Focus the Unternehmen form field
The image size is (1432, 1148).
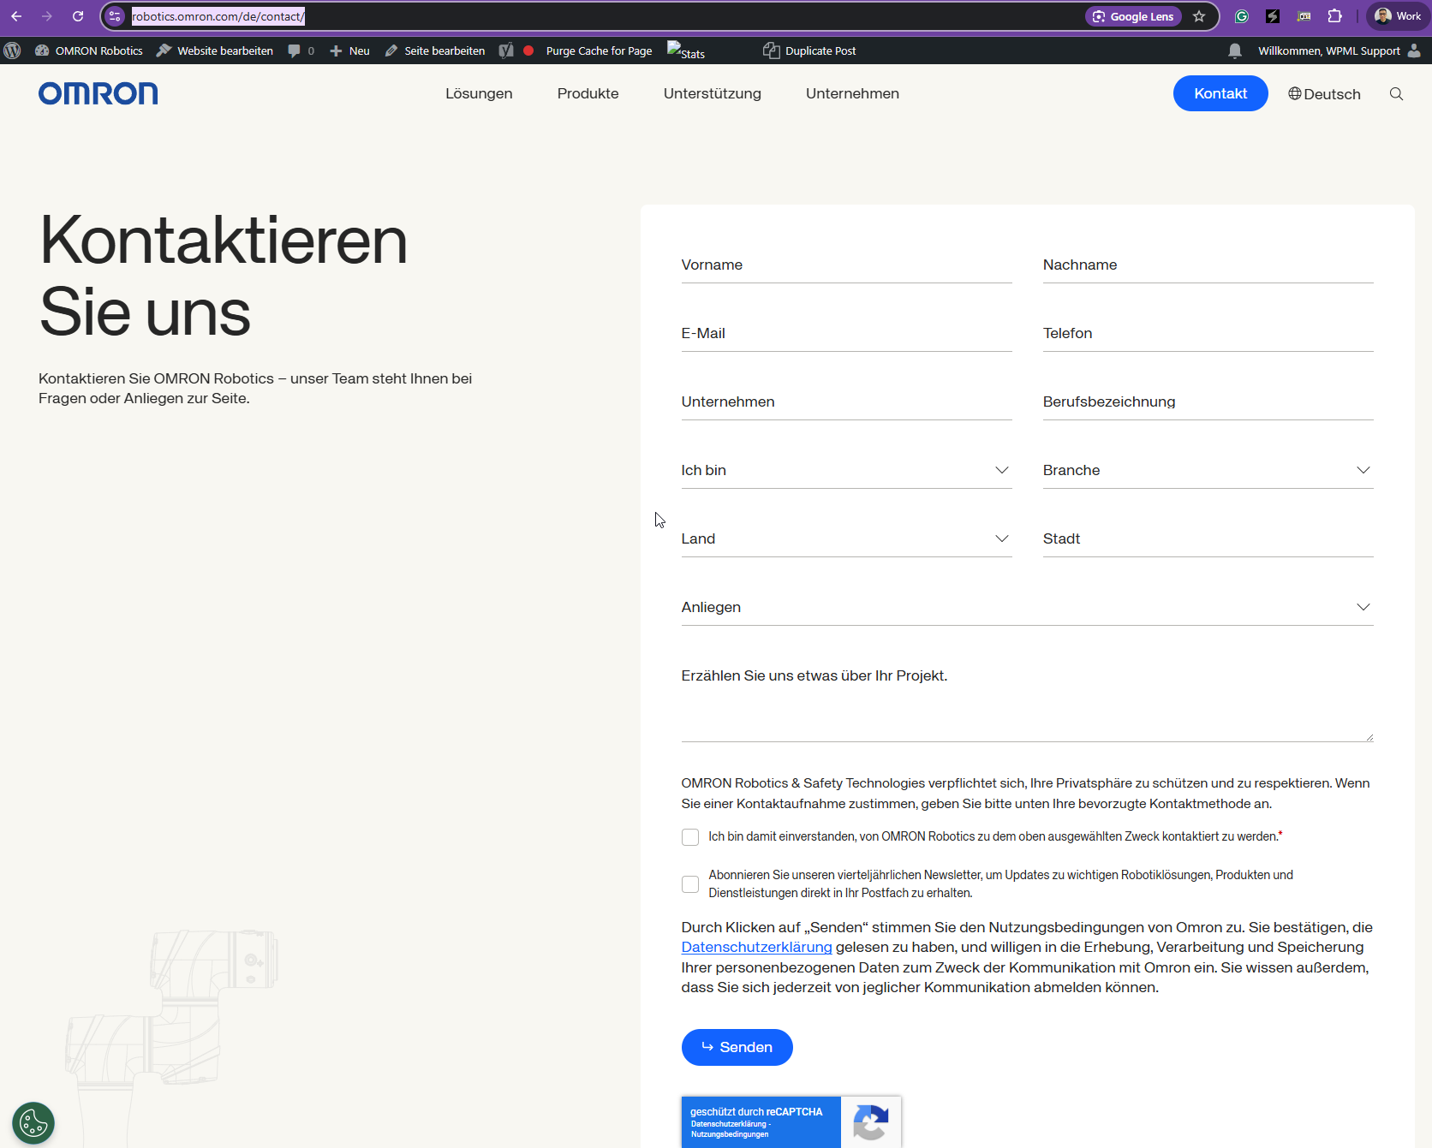[846, 402]
